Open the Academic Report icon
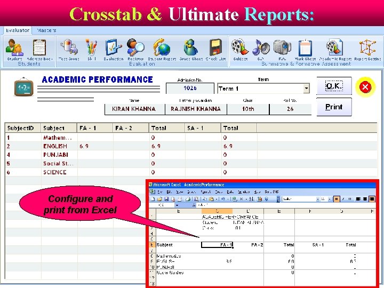 (334, 47)
